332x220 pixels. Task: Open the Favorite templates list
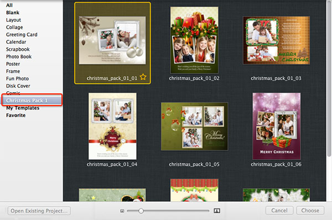coord(15,116)
